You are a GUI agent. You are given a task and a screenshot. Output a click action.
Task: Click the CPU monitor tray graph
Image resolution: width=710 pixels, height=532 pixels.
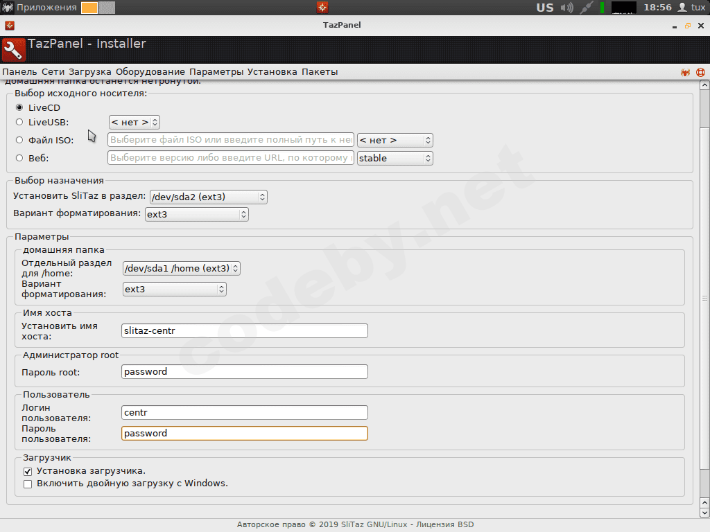623,7
